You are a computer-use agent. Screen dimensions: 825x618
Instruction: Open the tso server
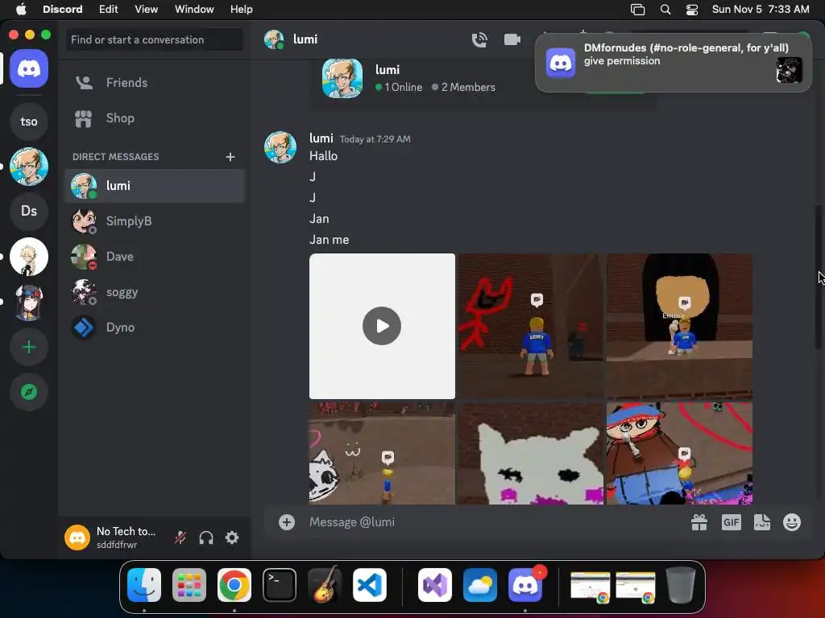pyautogui.click(x=29, y=122)
